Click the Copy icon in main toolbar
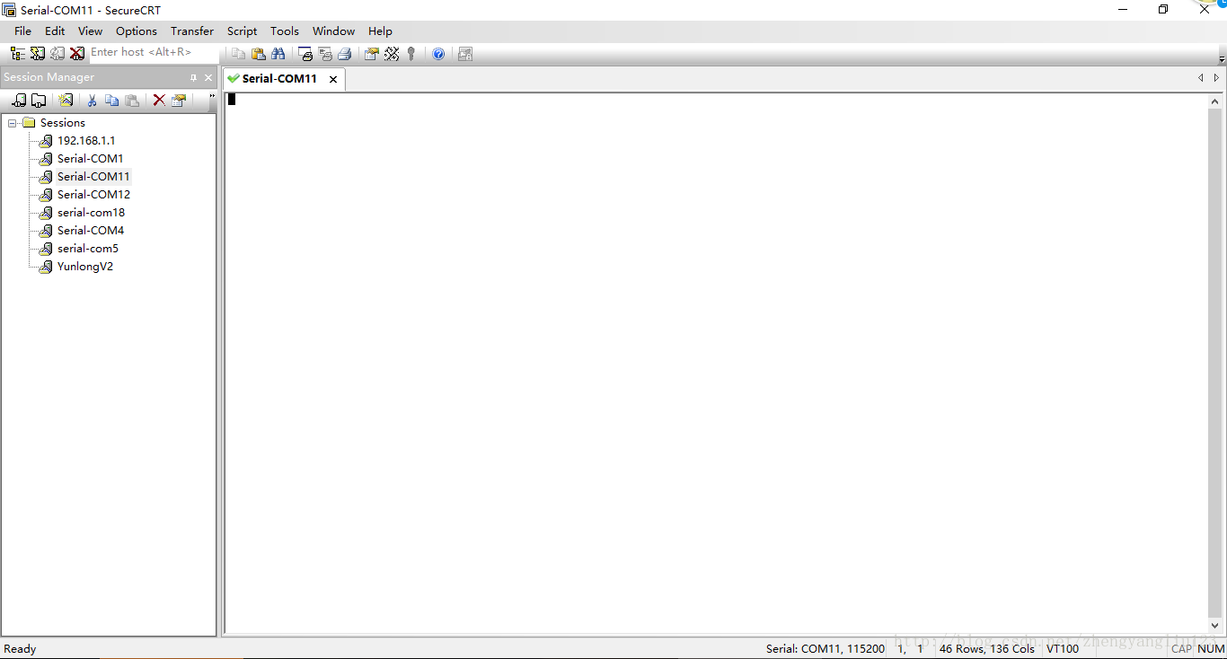The height and width of the screenshot is (659, 1227). click(x=238, y=54)
